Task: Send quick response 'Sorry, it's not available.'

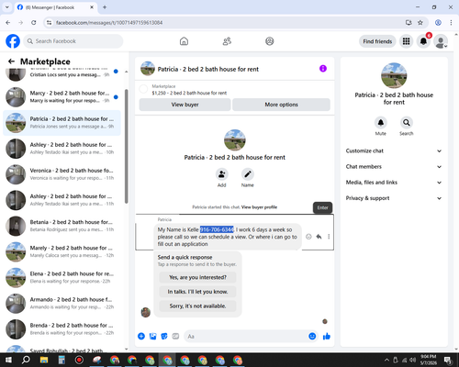Action: click(x=197, y=306)
